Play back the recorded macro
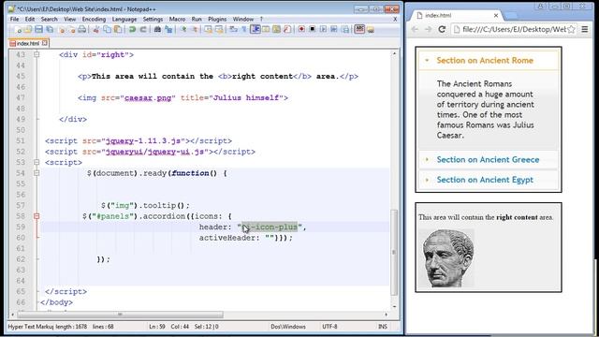The image size is (599, 337). 323,29
